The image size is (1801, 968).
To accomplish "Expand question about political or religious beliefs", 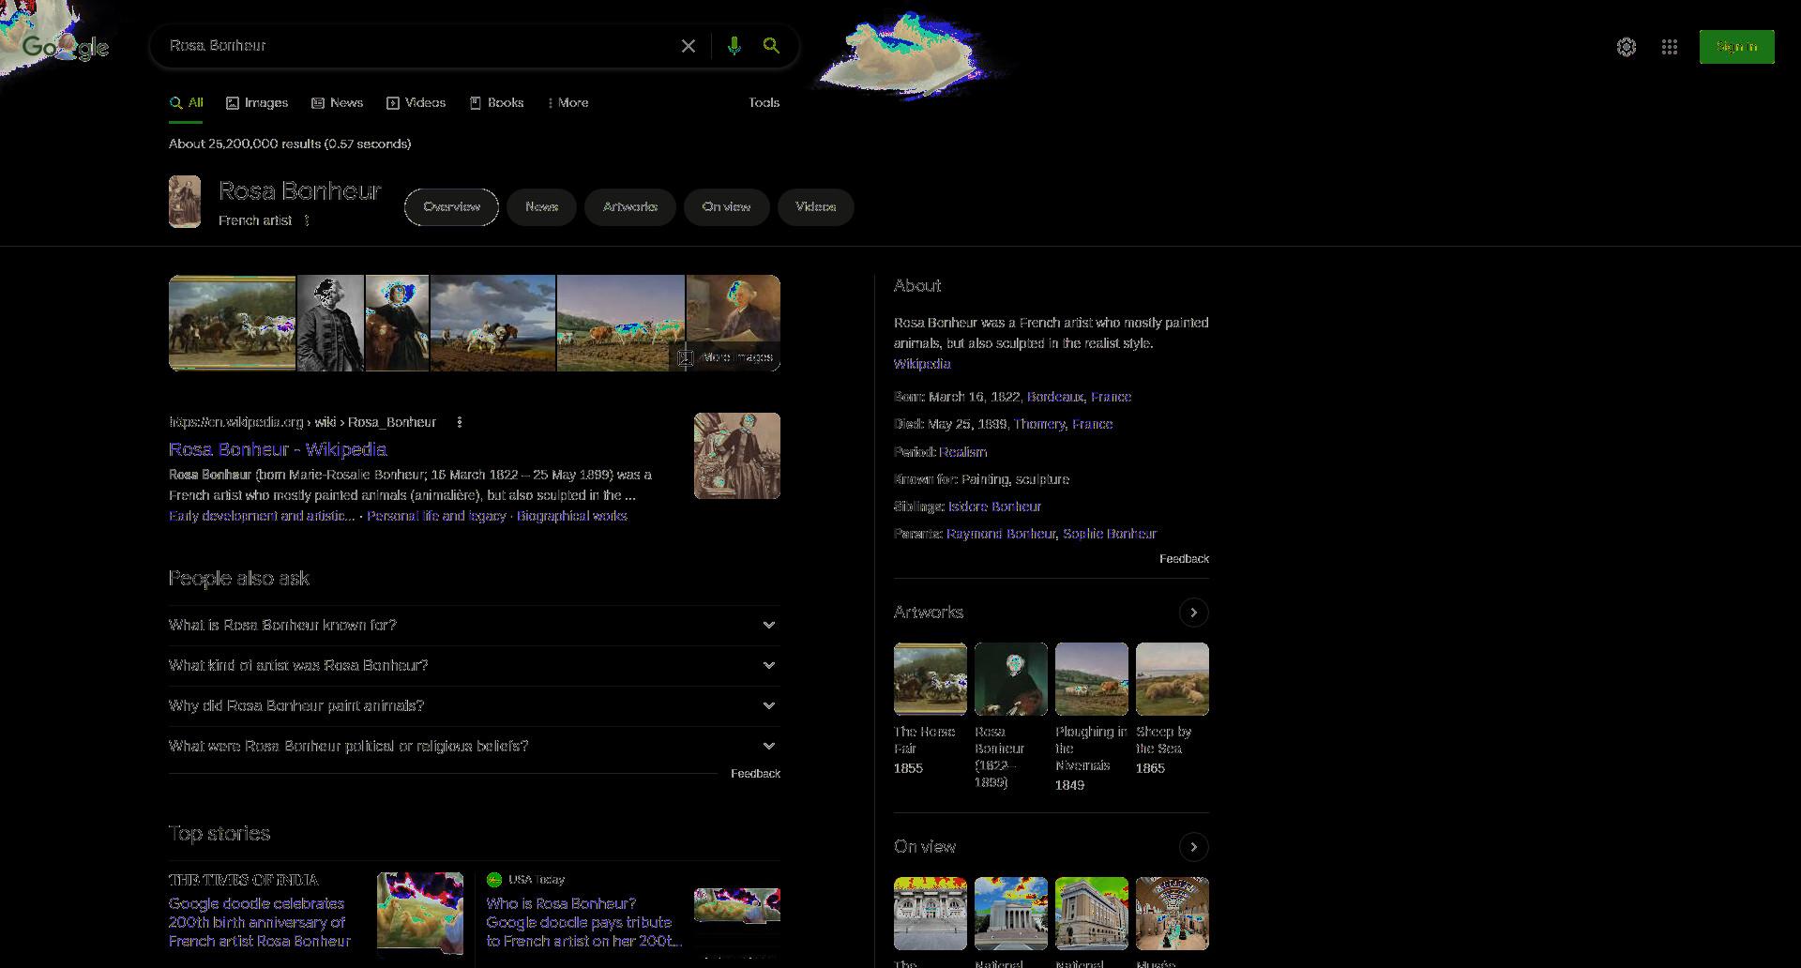I will (x=475, y=747).
